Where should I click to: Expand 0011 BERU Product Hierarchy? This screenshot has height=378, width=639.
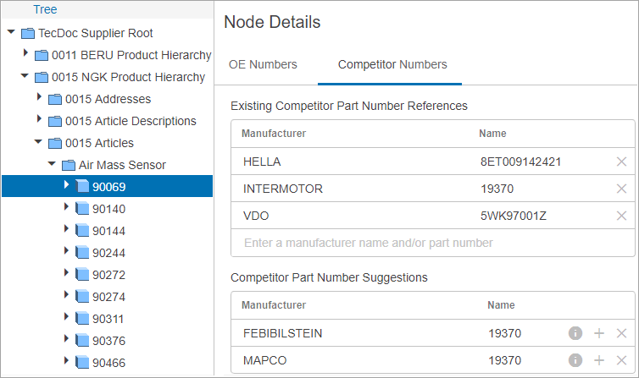pyautogui.click(x=25, y=52)
